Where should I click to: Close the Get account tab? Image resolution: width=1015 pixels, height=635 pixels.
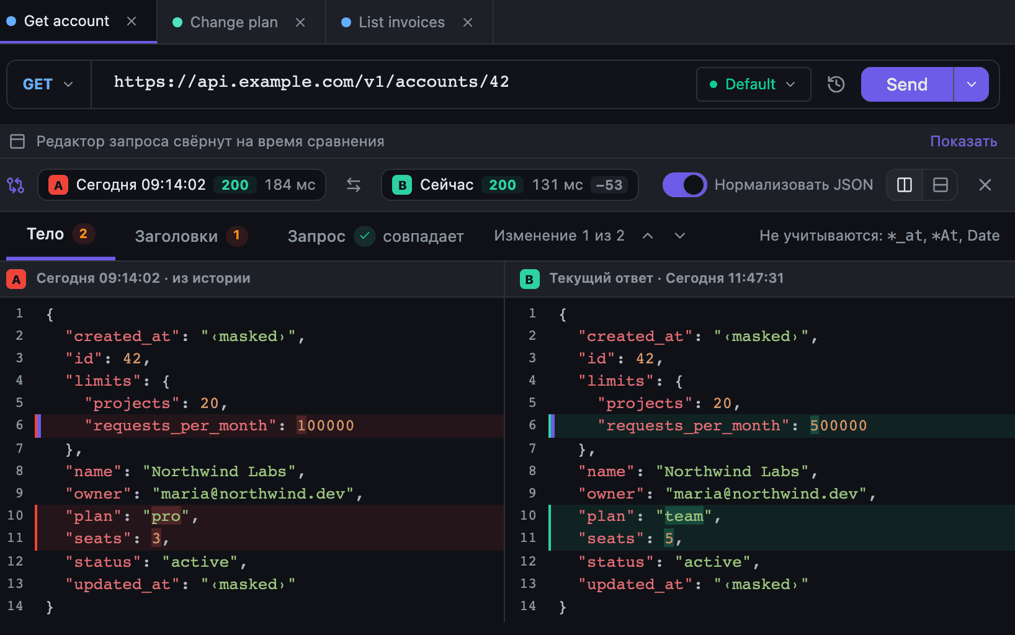132,22
